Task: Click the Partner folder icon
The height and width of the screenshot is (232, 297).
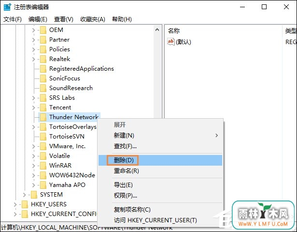Action: 43,40
